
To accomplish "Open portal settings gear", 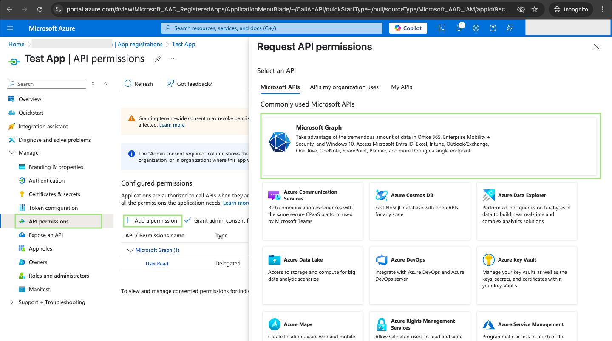I will 476,28.
